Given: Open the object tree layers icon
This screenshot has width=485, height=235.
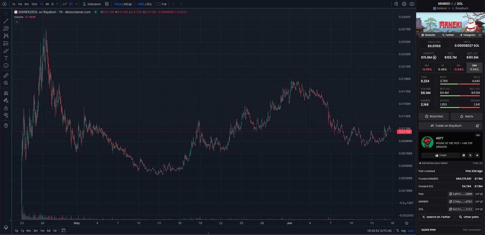Looking at the screenshot, I should (6, 228).
